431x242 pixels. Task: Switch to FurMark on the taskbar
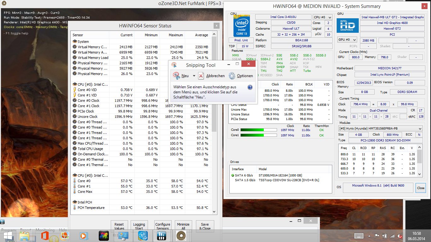point(181,236)
